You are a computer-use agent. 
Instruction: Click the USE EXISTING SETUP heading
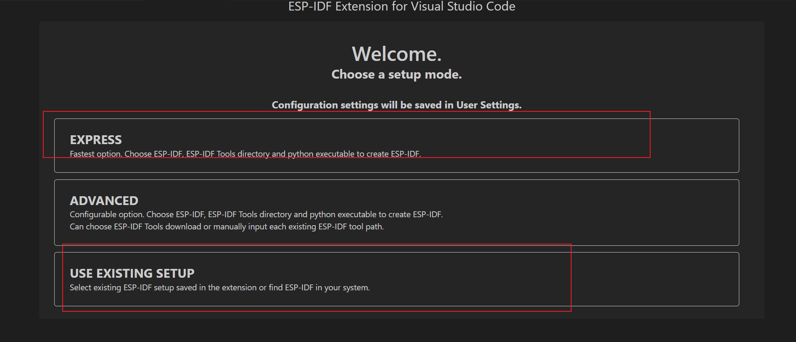point(132,274)
